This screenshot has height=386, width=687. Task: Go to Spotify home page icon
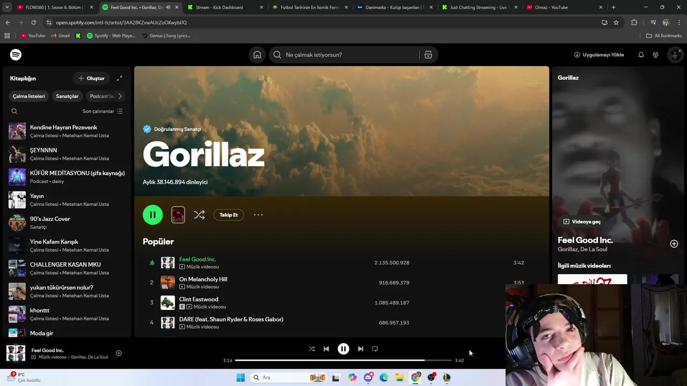[x=257, y=55]
